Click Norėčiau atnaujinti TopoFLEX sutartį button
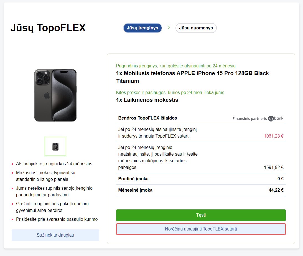The width and height of the screenshot is (303, 256). (x=201, y=229)
